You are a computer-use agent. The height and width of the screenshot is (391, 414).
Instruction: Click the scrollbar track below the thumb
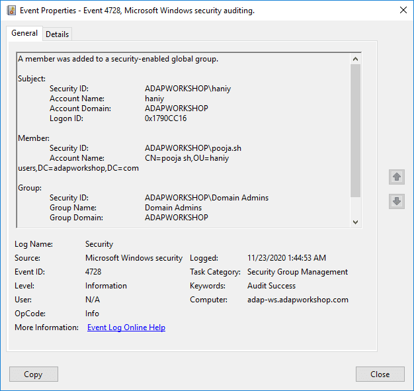pyautogui.click(x=355, y=207)
